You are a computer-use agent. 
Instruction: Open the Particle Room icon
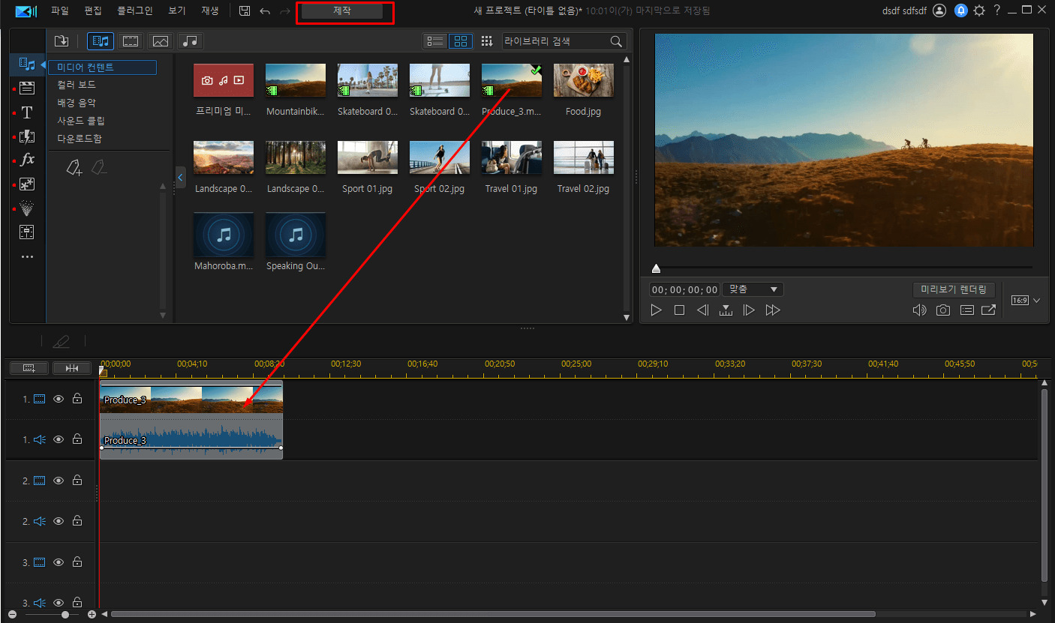tap(27, 208)
